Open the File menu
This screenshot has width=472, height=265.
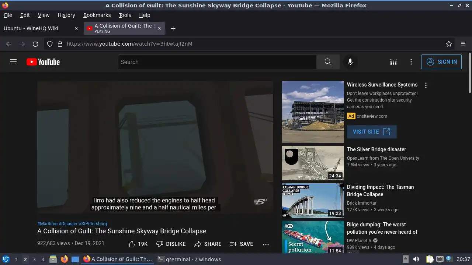[x=8, y=15]
